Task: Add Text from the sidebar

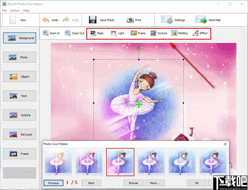Action: (x=20, y=96)
